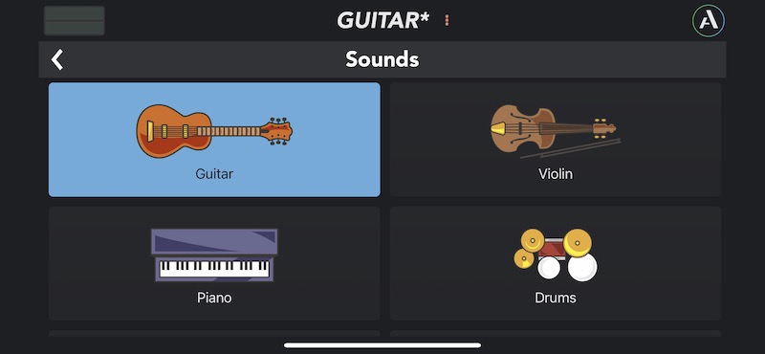
Task: Open the GUITAR* preset title
Action: (383, 20)
